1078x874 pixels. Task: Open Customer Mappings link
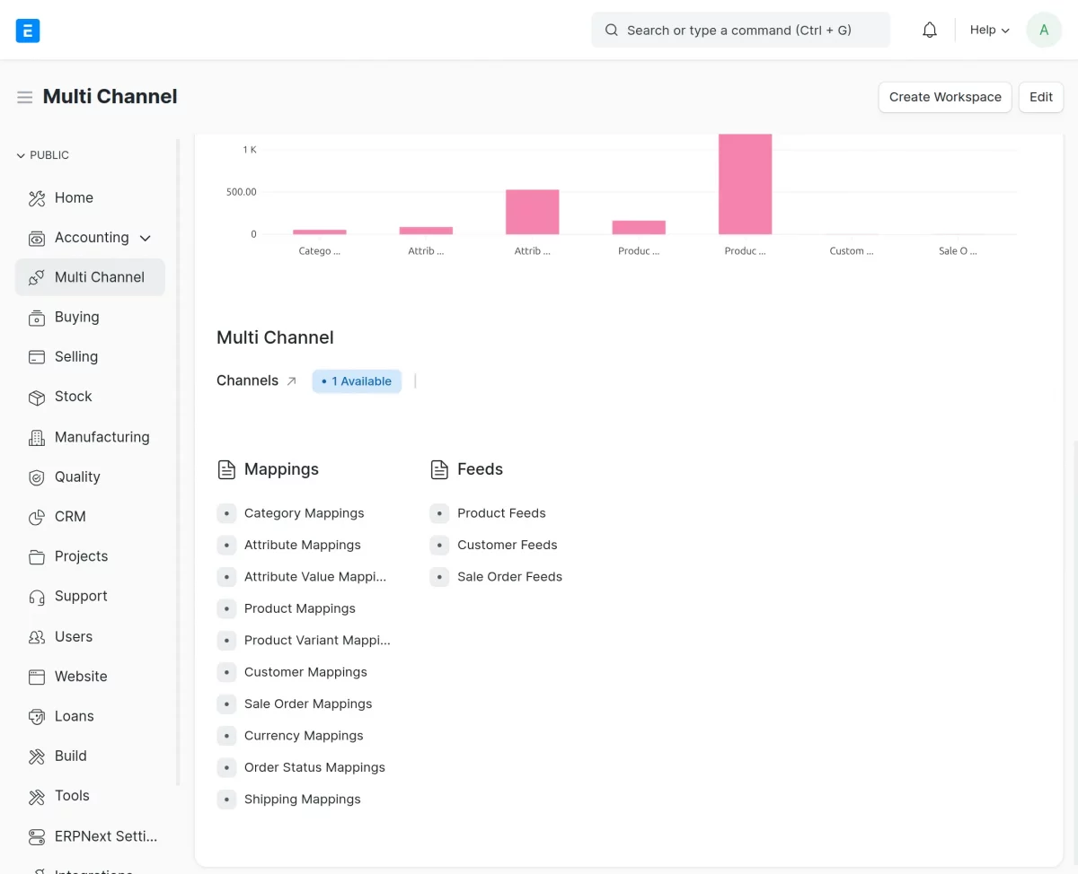pos(305,672)
